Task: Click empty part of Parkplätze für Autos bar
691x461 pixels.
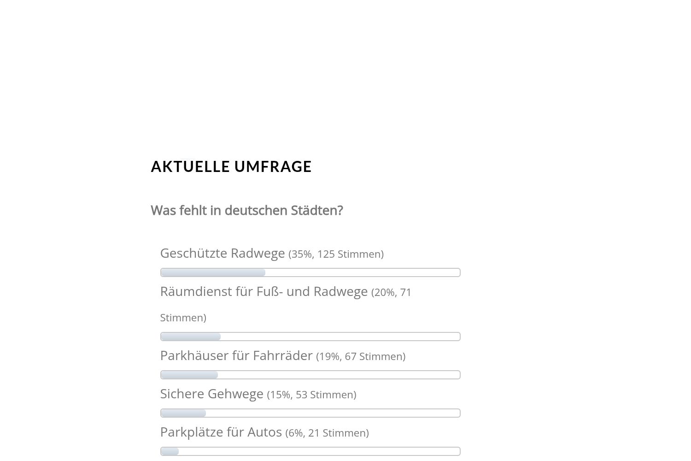Action: pos(319,451)
